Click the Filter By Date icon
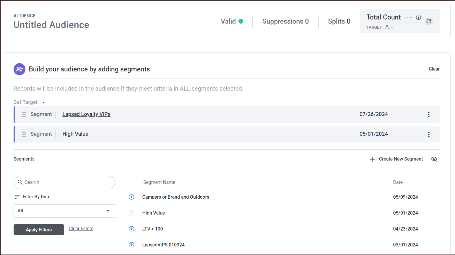The width and height of the screenshot is (455, 255). click(17, 197)
